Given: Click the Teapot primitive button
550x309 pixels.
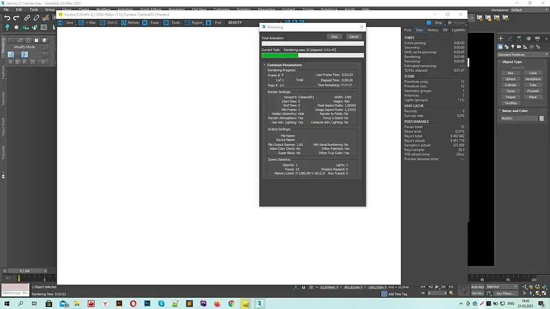Looking at the screenshot, I should tap(510, 97).
